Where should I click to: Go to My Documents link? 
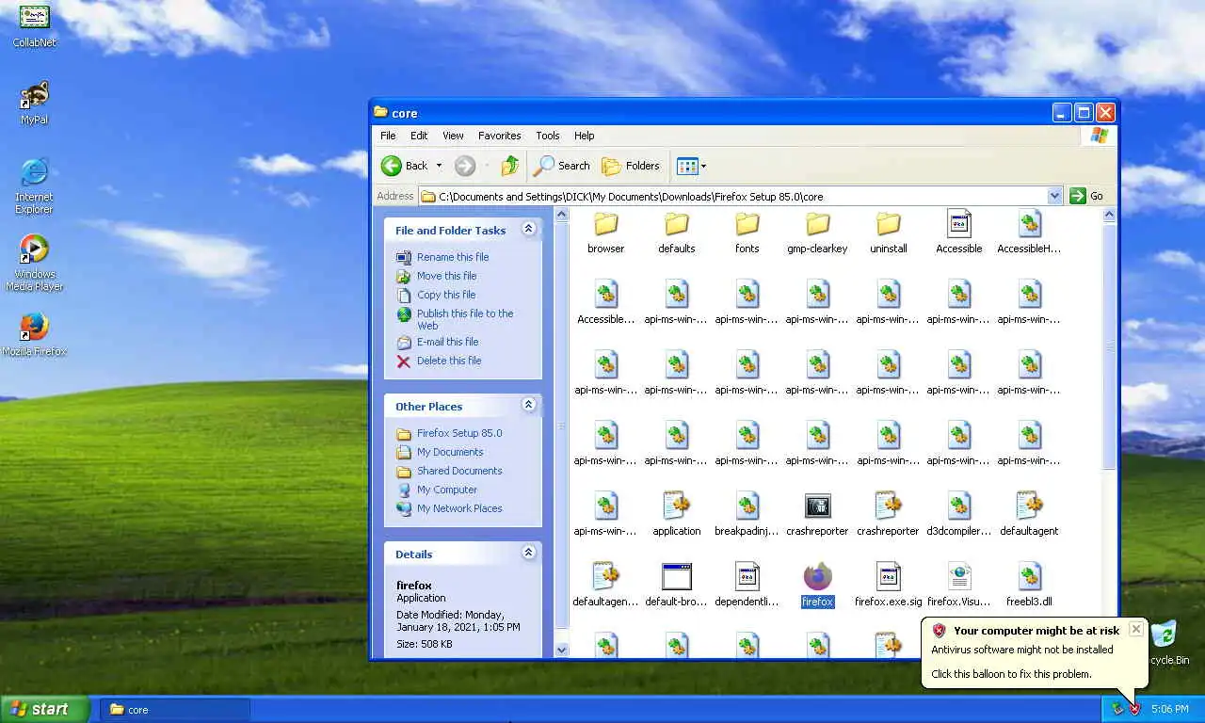(x=450, y=452)
